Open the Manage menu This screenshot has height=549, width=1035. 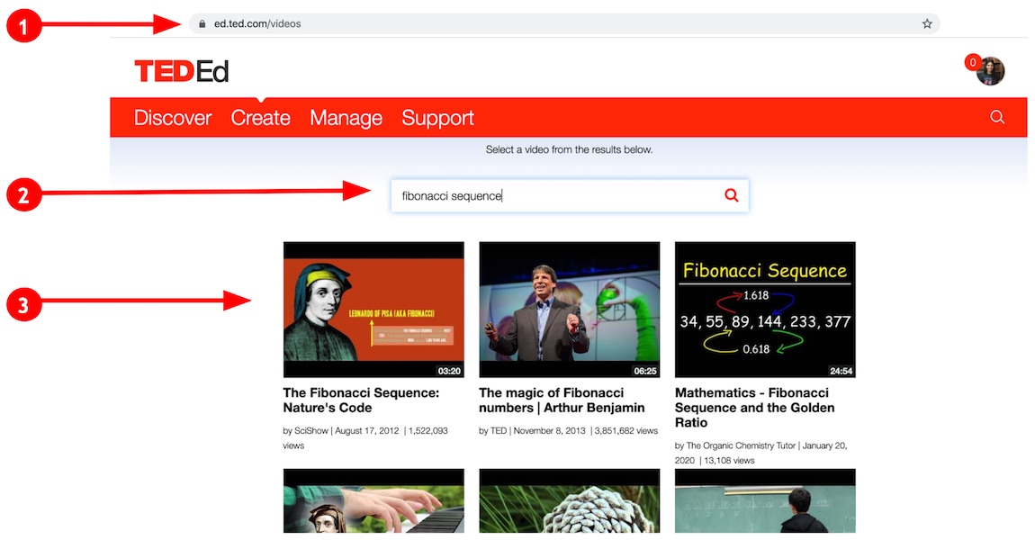tap(346, 118)
